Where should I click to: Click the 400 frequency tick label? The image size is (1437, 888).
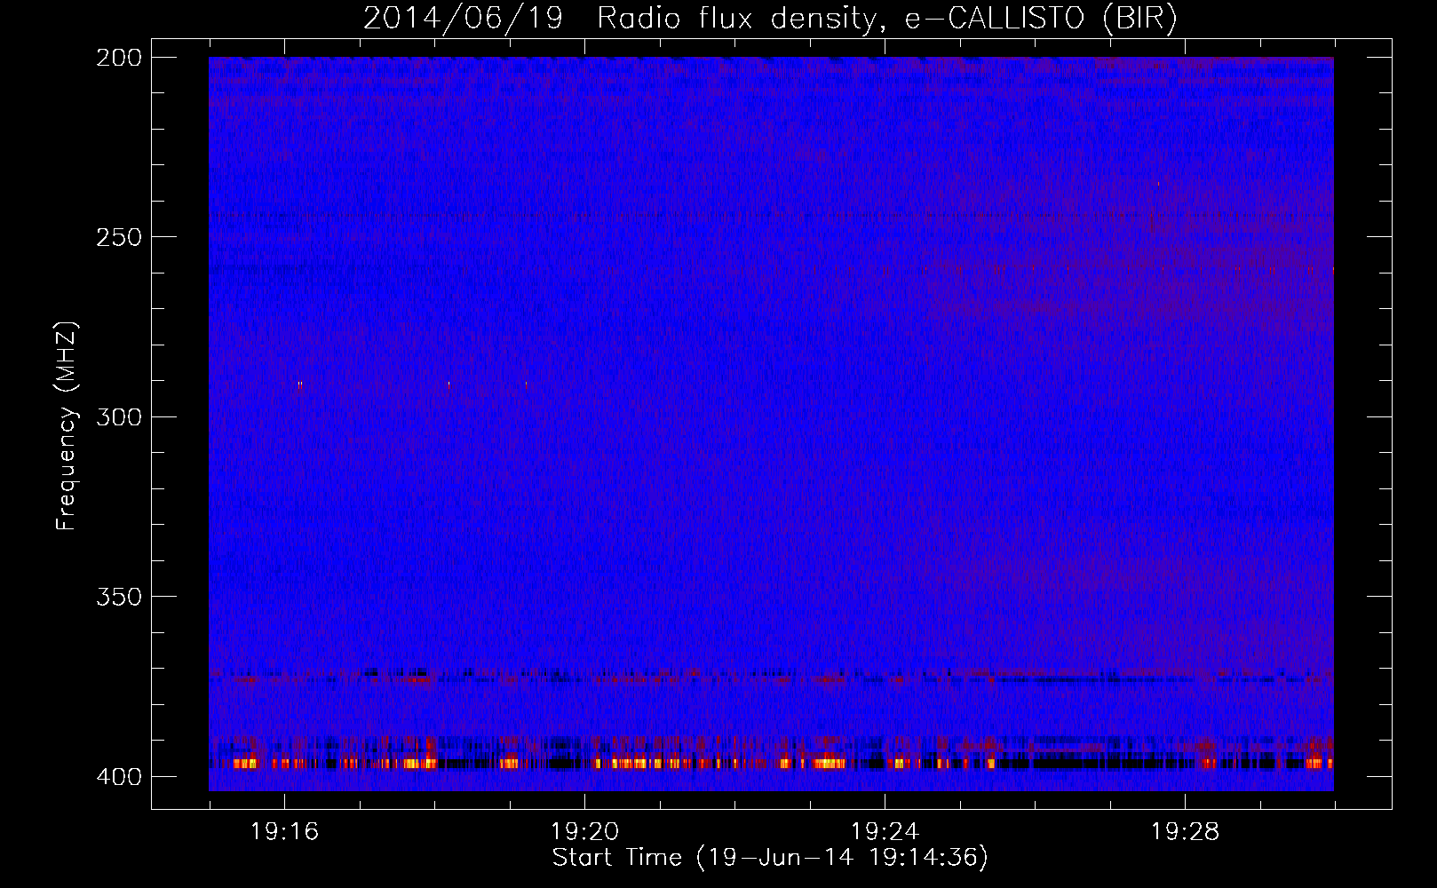coord(119,776)
